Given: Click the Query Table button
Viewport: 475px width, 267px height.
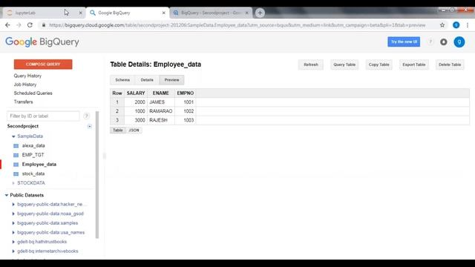Looking at the screenshot, I should 344,65.
